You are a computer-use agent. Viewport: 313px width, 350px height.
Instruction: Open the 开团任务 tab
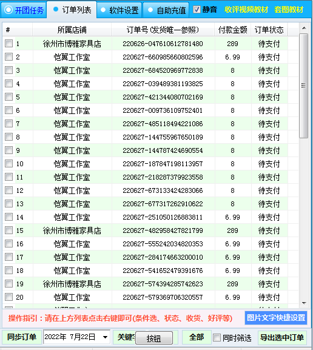[24, 10]
